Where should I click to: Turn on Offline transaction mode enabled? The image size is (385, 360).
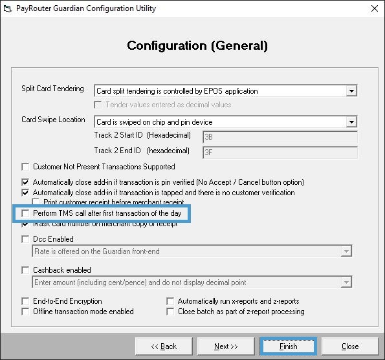pos(25,312)
